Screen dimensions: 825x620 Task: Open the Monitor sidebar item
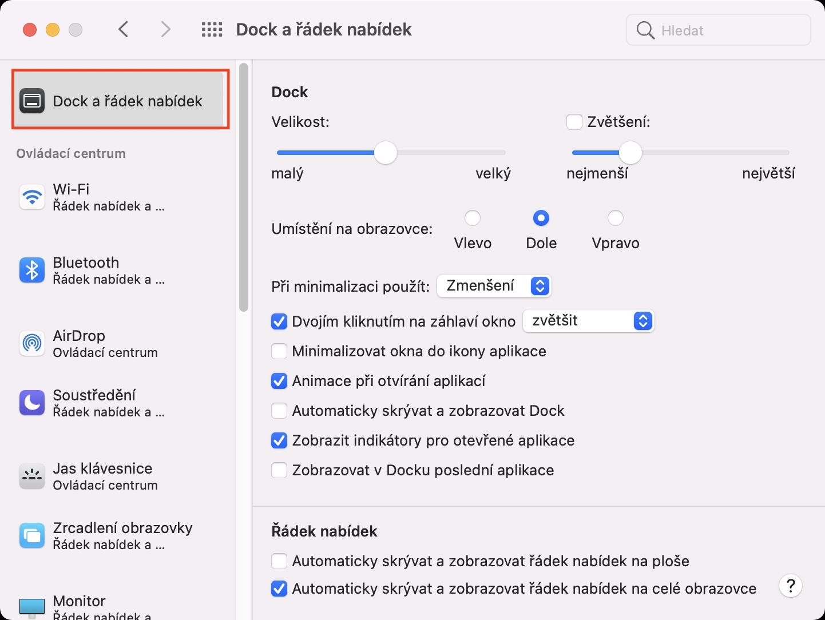pyautogui.click(x=79, y=605)
